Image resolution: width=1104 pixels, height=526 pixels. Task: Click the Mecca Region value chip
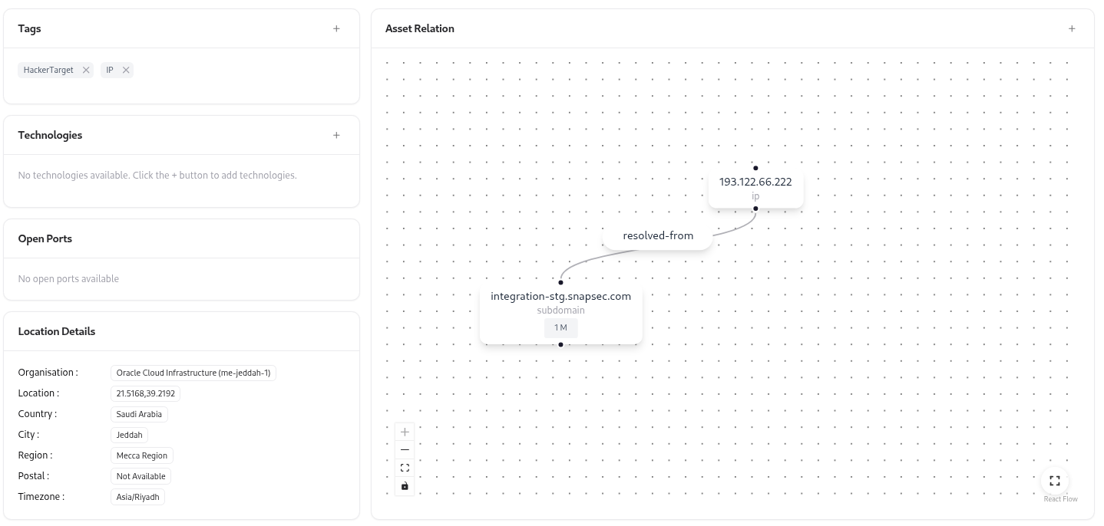click(x=142, y=455)
